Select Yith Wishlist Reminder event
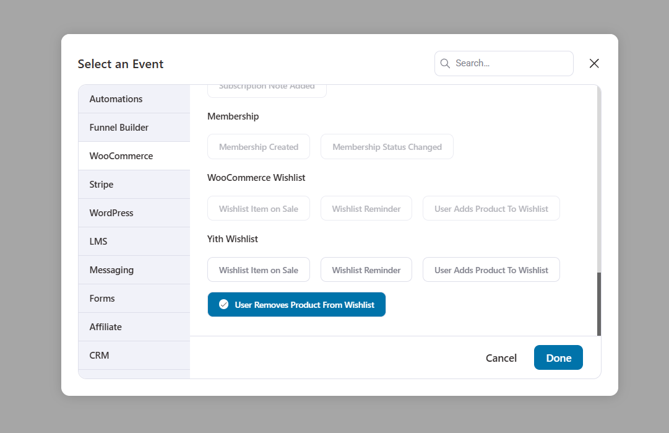The image size is (669, 433). pos(366,269)
